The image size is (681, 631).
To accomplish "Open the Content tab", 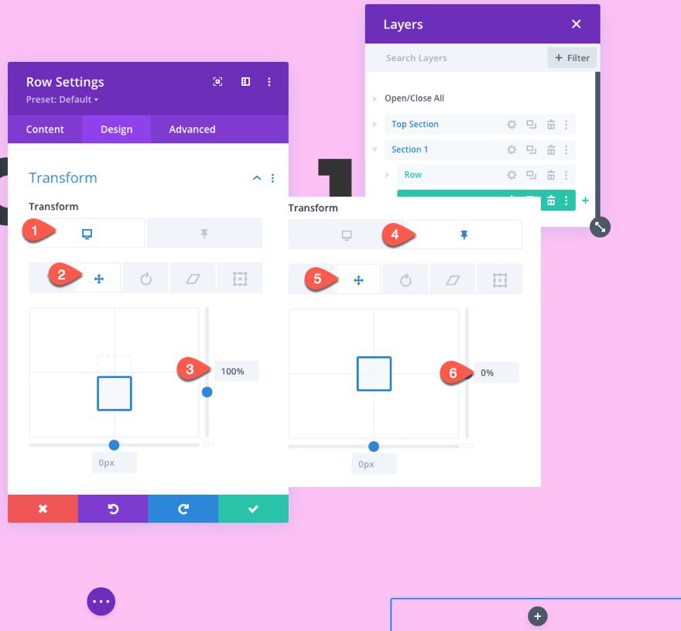I will [45, 129].
